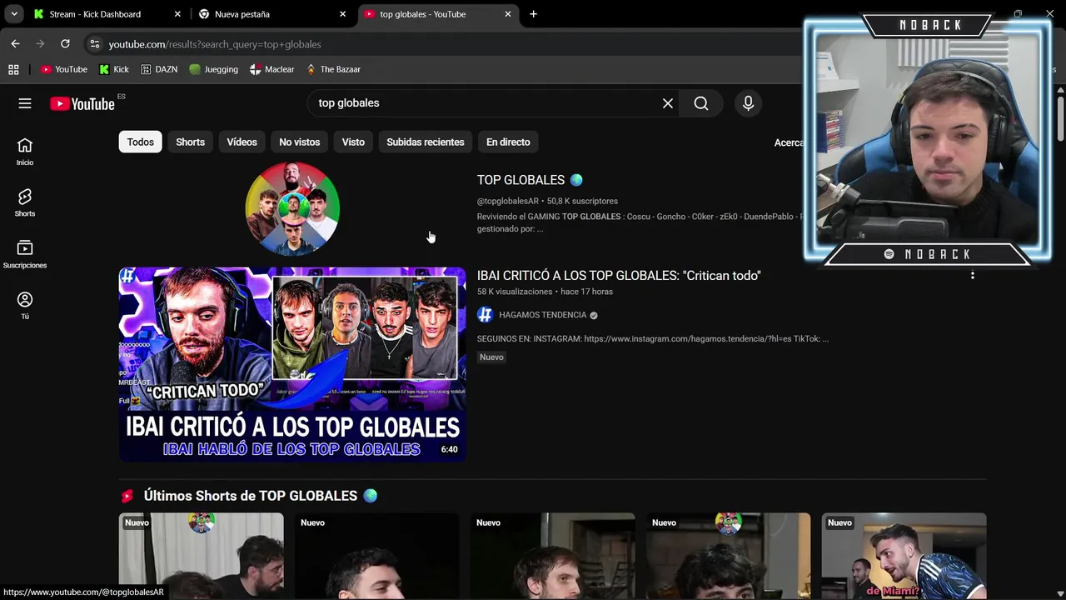
Task: Open the second Short thumbnail
Action: 376,556
